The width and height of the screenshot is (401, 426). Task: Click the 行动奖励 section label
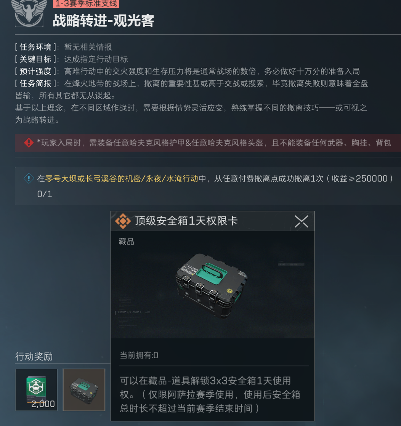point(34,356)
